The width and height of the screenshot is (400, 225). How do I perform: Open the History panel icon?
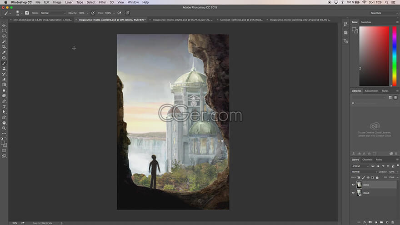coord(345,24)
